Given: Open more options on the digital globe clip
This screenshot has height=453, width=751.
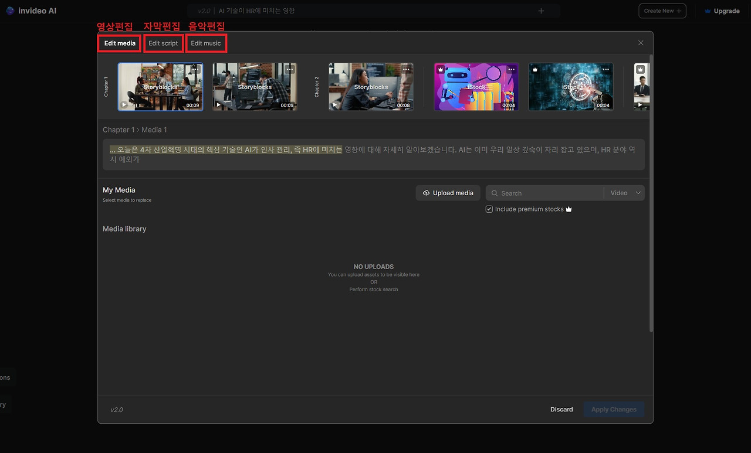Looking at the screenshot, I should (606, 69).
